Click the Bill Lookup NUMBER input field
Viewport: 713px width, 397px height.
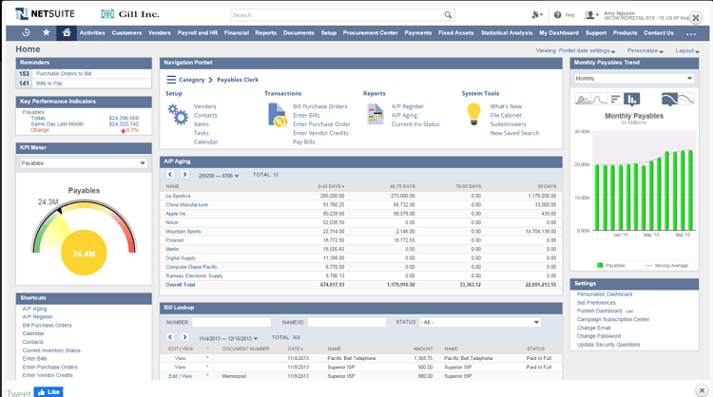[x=231, y=322]
